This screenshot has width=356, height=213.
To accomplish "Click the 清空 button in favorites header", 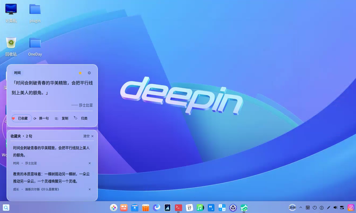I will (86, 136).
